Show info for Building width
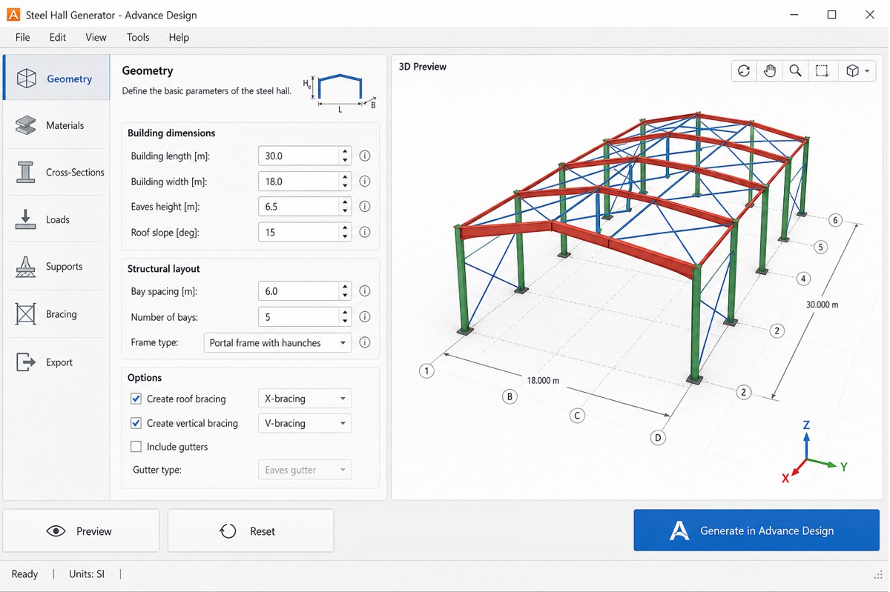This screenshot has width=890, height=592. click(x=365, y=181)
